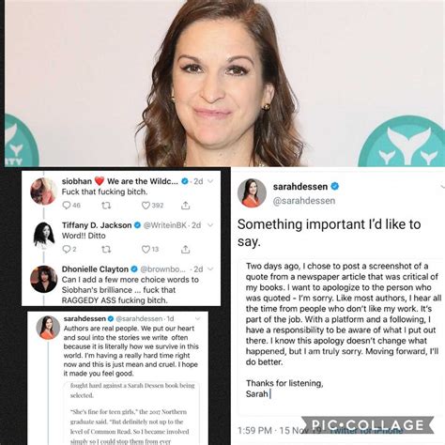Retweet Tiffany D. Jackson's tweet

106,249
